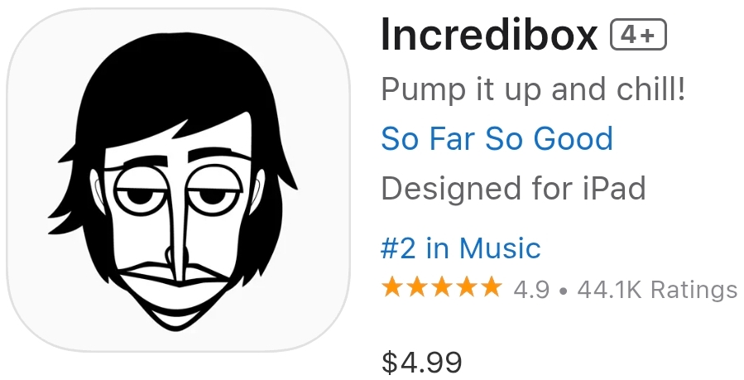Click the Pump it up and chill subtitle
Screen dimensions: 744x380
534,89
